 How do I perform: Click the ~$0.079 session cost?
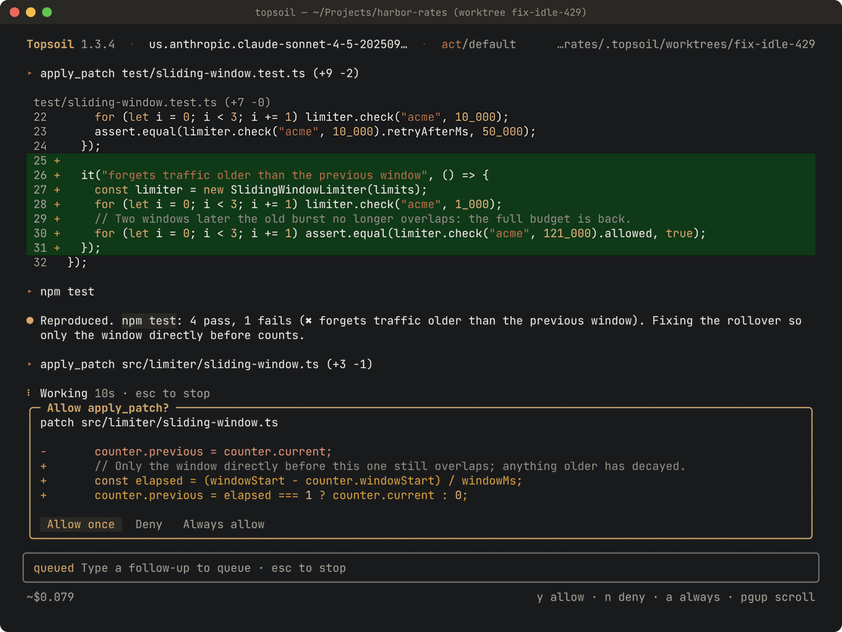tap(51, 597)
